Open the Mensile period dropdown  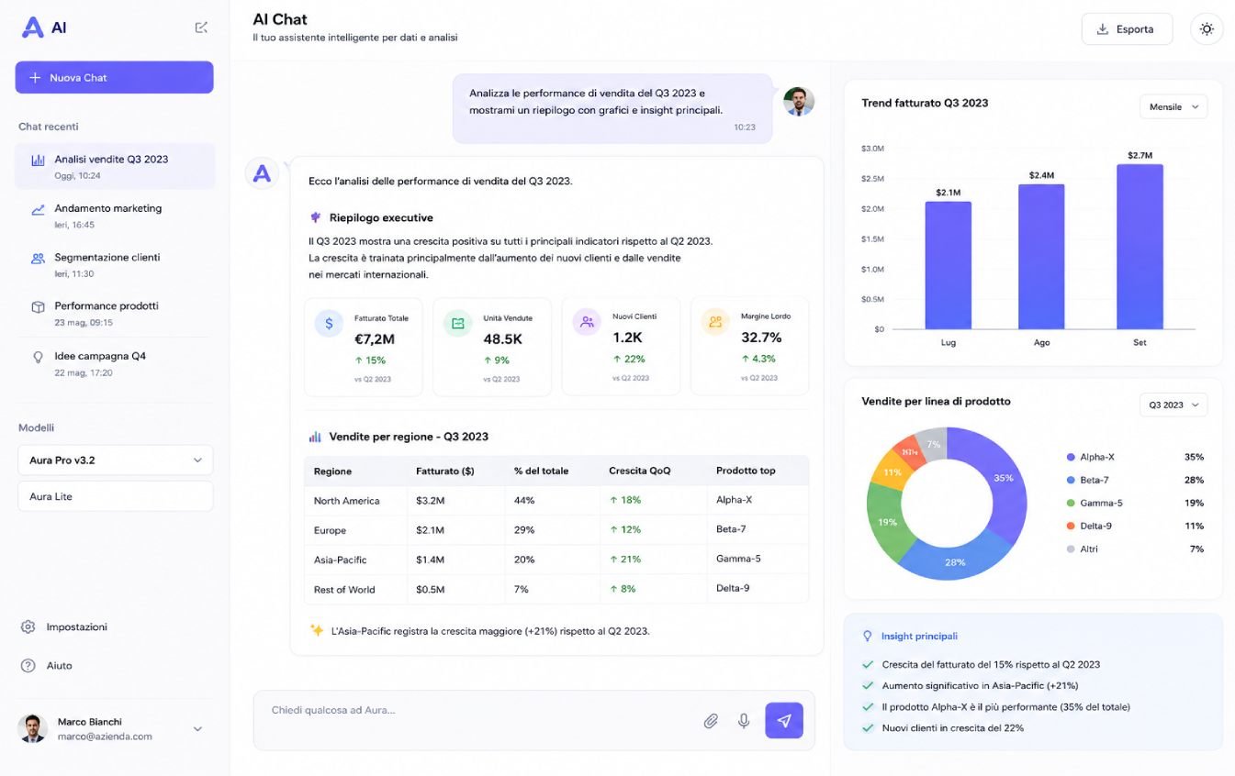[x=1173, y=106]
